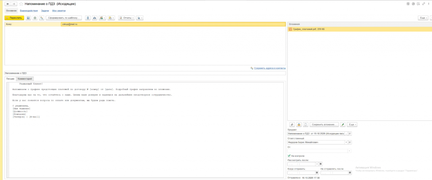Go forward with the right arrow button
This screenshot has height=180, width=432.
tap(14, 4)
